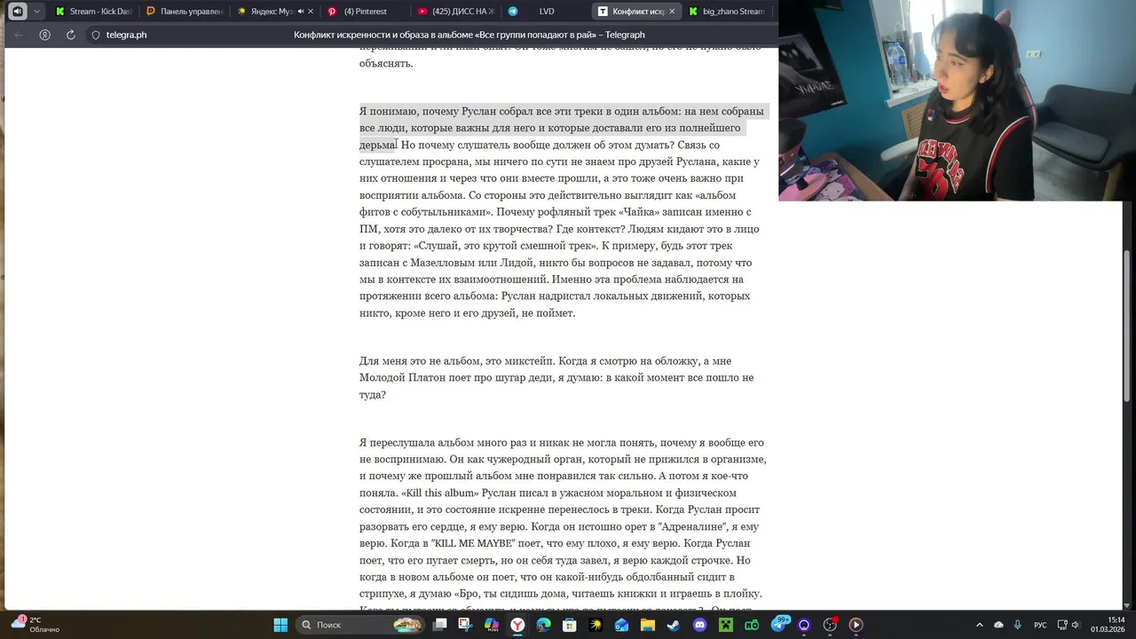Switch to the (425) ДИСС YouTube tab

pos(454,12)
